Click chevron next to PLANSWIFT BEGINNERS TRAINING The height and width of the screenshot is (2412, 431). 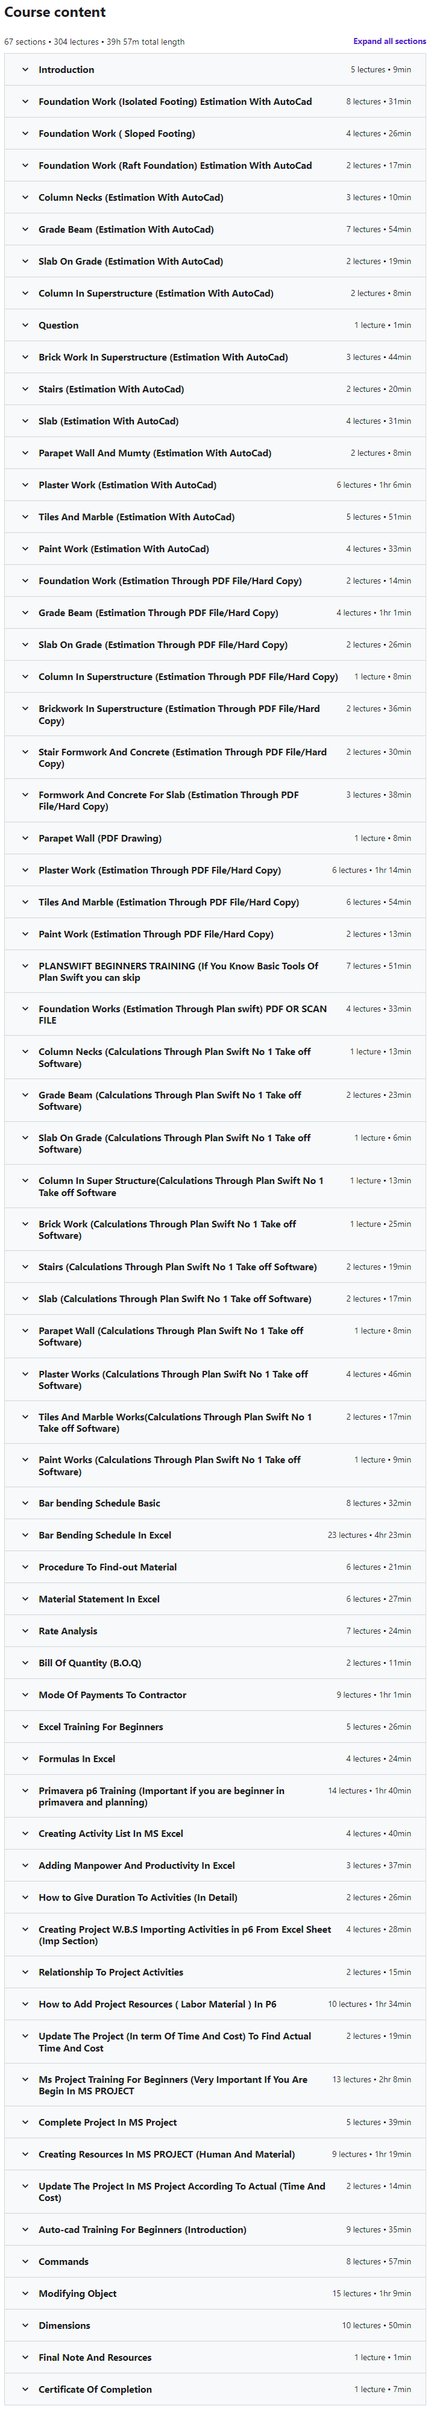pyautogui.click(x=25, y=966)
